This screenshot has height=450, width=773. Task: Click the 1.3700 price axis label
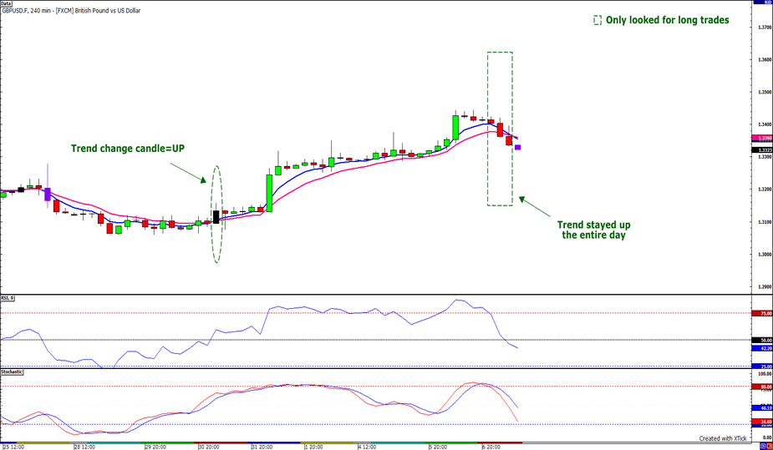pyautogui.click(x=764, y=27)
